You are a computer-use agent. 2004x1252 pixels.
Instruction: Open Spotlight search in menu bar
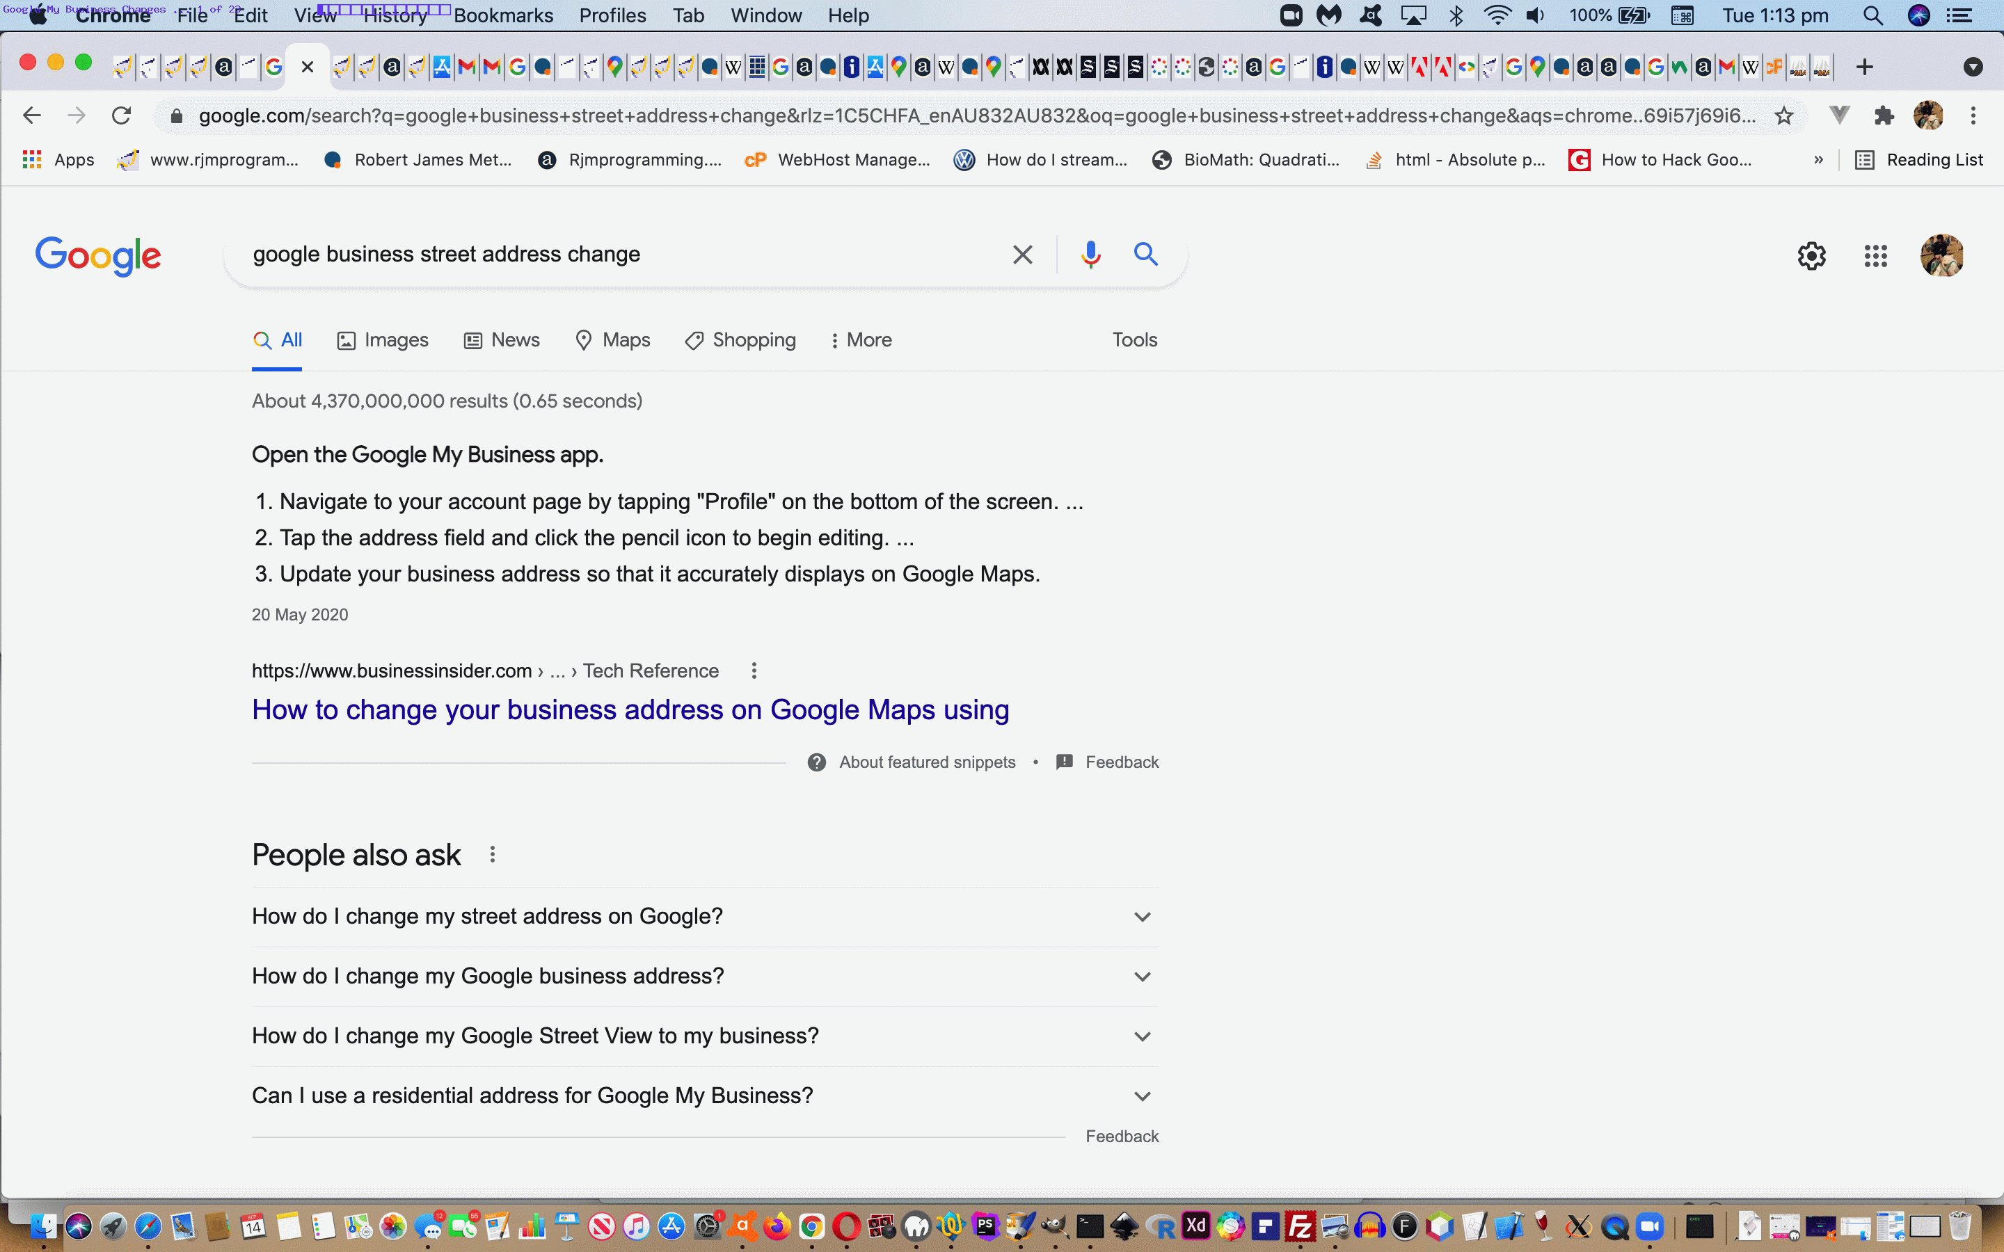[1872, 16]
